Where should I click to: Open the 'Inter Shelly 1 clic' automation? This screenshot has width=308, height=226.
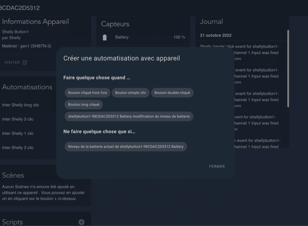[x=18, y=134]
